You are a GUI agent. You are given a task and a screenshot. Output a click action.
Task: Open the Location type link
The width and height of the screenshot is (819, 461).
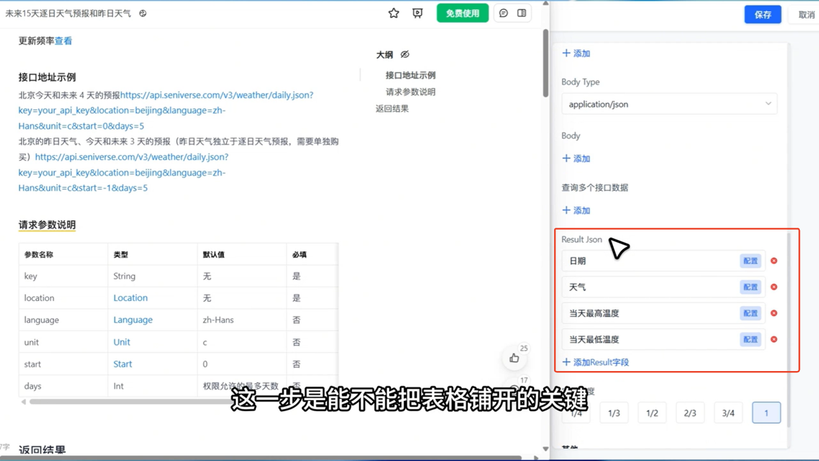point(130,298)
